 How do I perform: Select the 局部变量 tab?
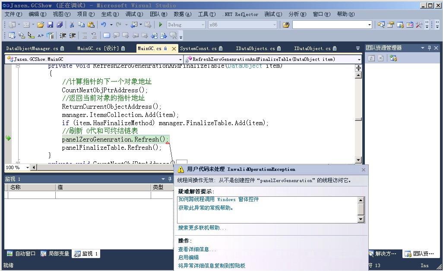point(55,254)
